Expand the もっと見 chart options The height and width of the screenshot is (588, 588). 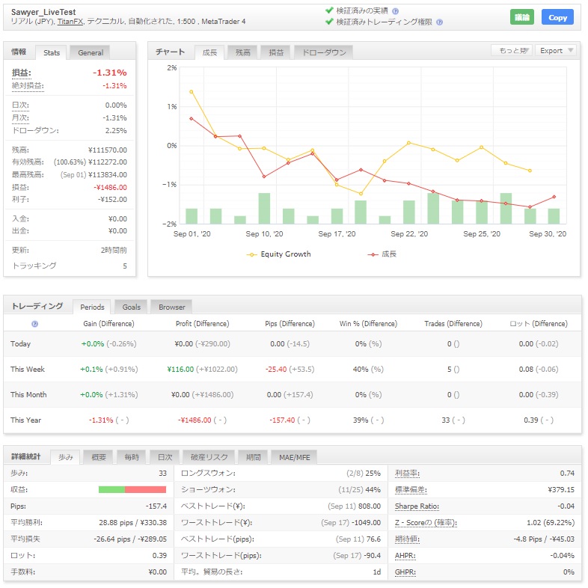point(511,51)
